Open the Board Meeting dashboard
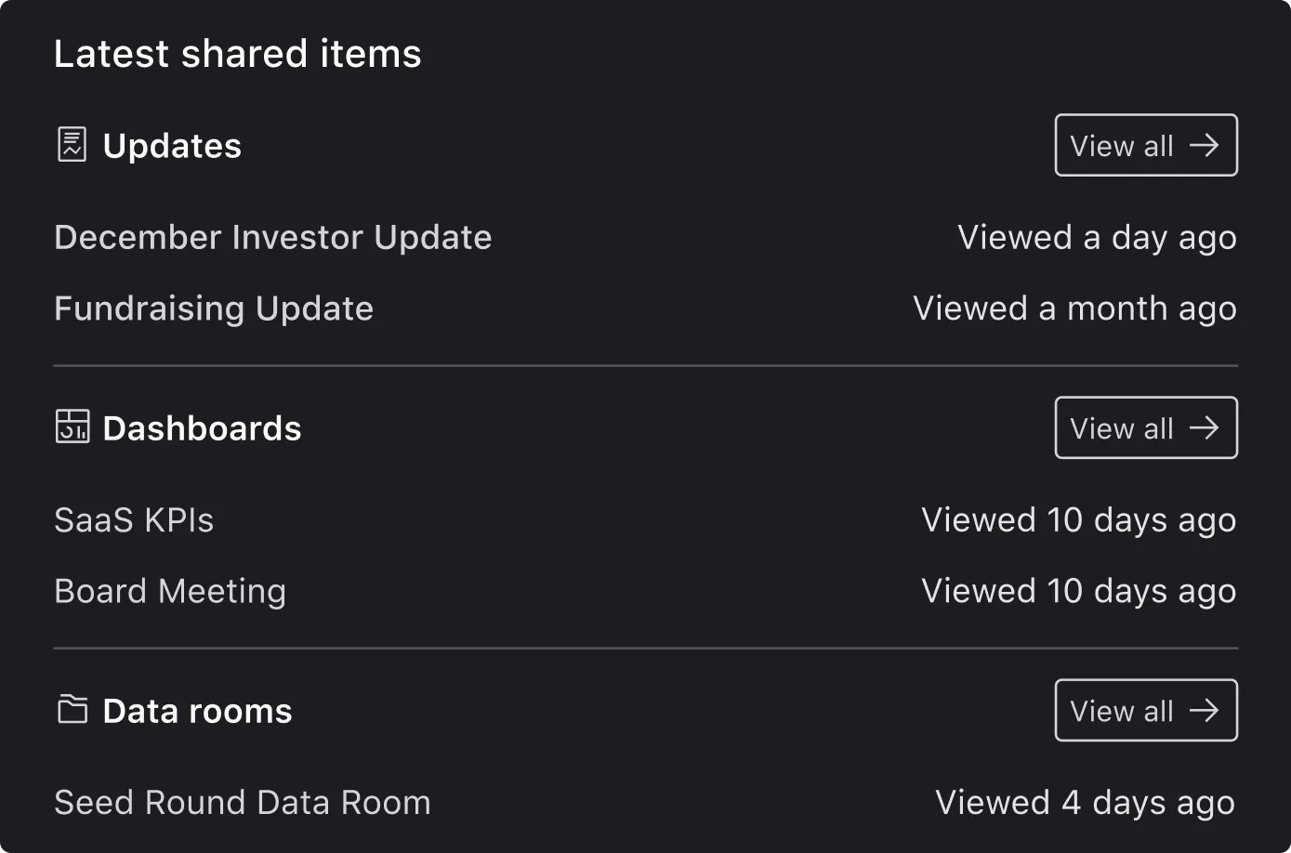 tap(170, 591)
